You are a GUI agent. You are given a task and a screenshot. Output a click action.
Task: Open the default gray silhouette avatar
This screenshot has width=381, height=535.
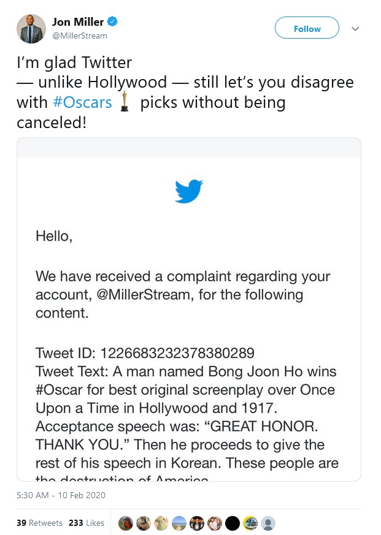pyautogui.click(x=268, y=523)
